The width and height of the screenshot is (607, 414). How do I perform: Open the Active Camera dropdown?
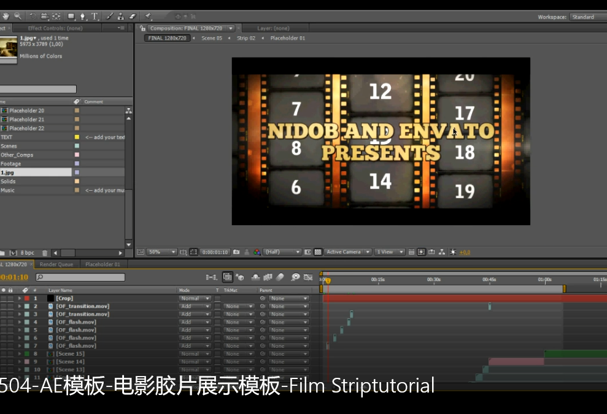[x=347, y=252]
